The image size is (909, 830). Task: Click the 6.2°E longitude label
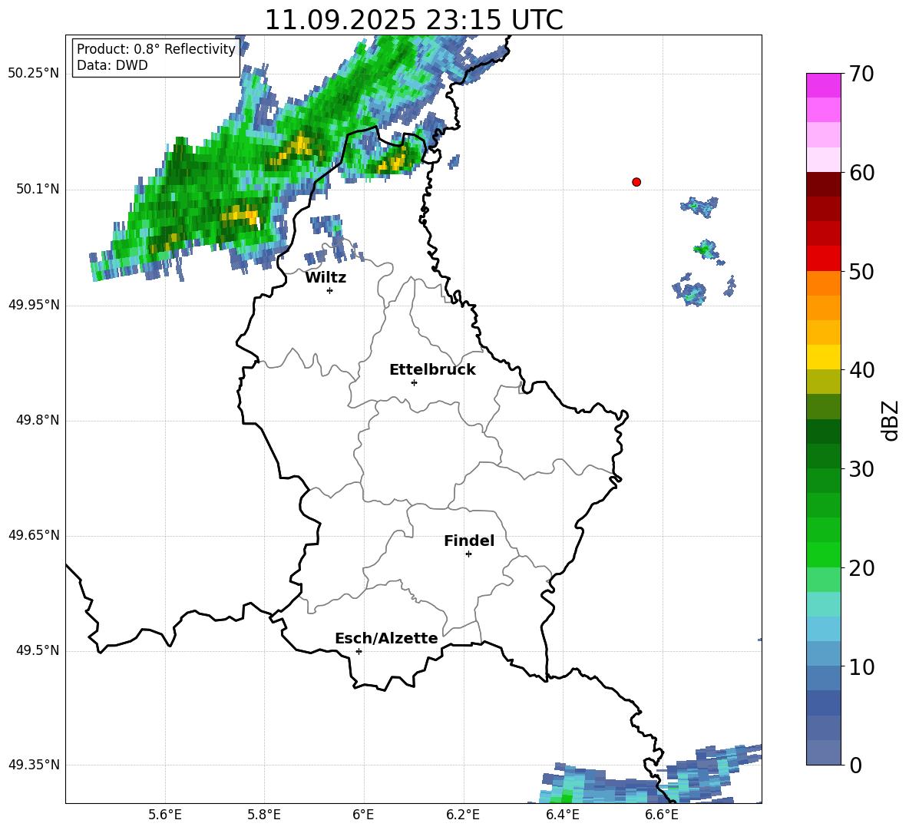(463, 815)
